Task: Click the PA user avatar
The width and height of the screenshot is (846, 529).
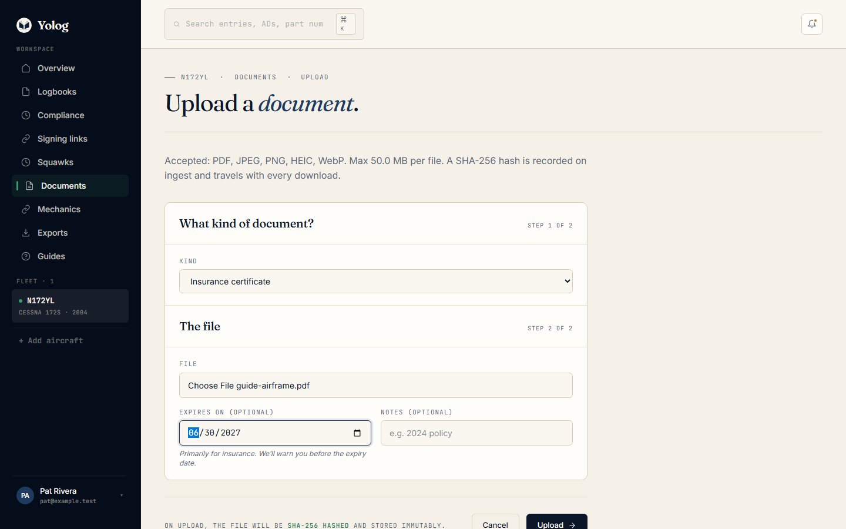Action: click(x=25, y=495)
